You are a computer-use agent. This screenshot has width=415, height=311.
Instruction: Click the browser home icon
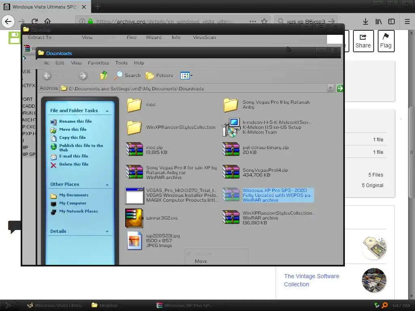tap(47, 21)
